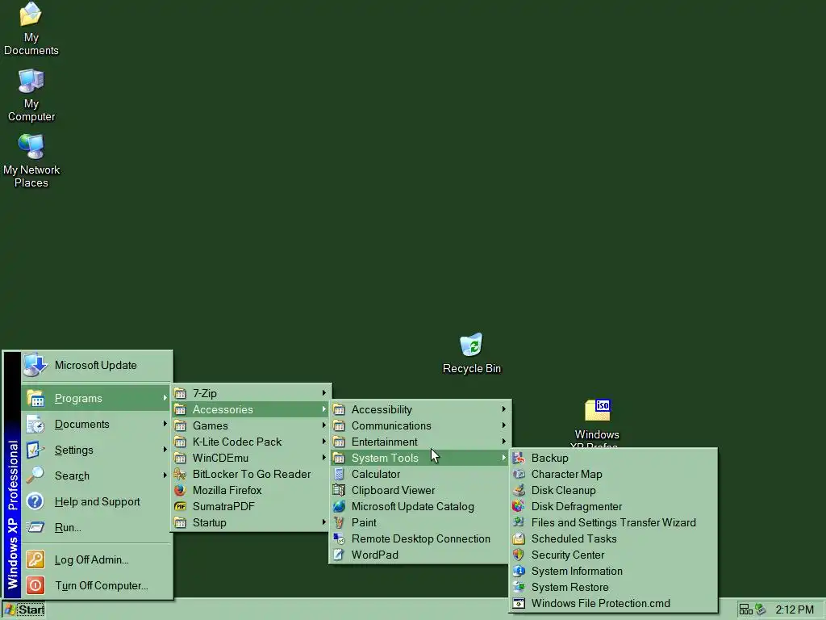Select the My Network Places desktop icon
The image size is (826, 620).
point(31,147)
